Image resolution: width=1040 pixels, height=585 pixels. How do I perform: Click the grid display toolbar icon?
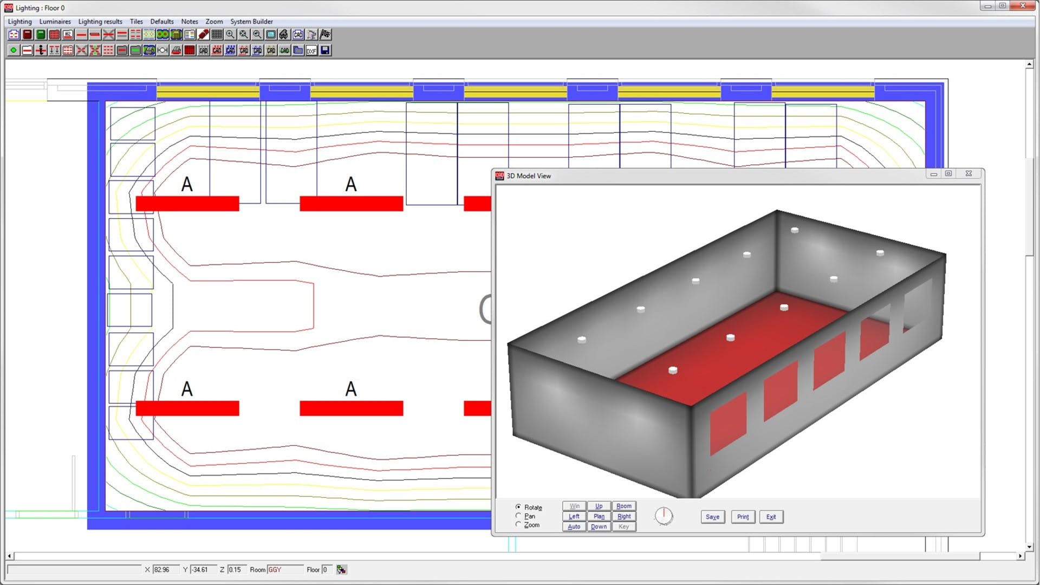[x=217, y=34]
